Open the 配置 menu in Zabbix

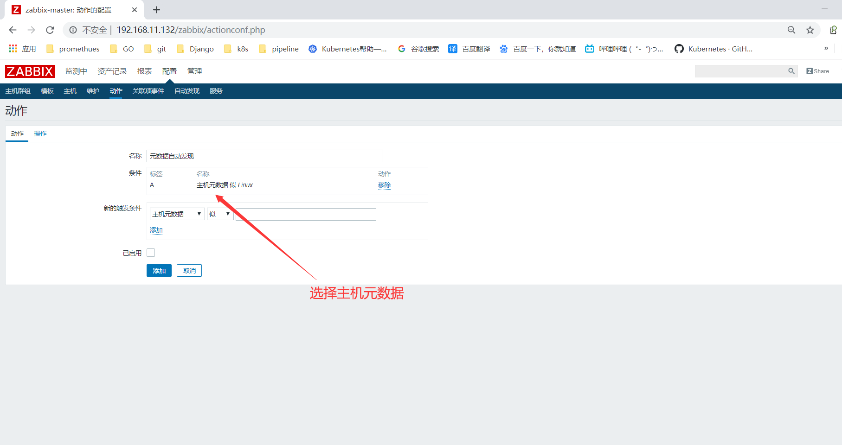tap(169, 71)
